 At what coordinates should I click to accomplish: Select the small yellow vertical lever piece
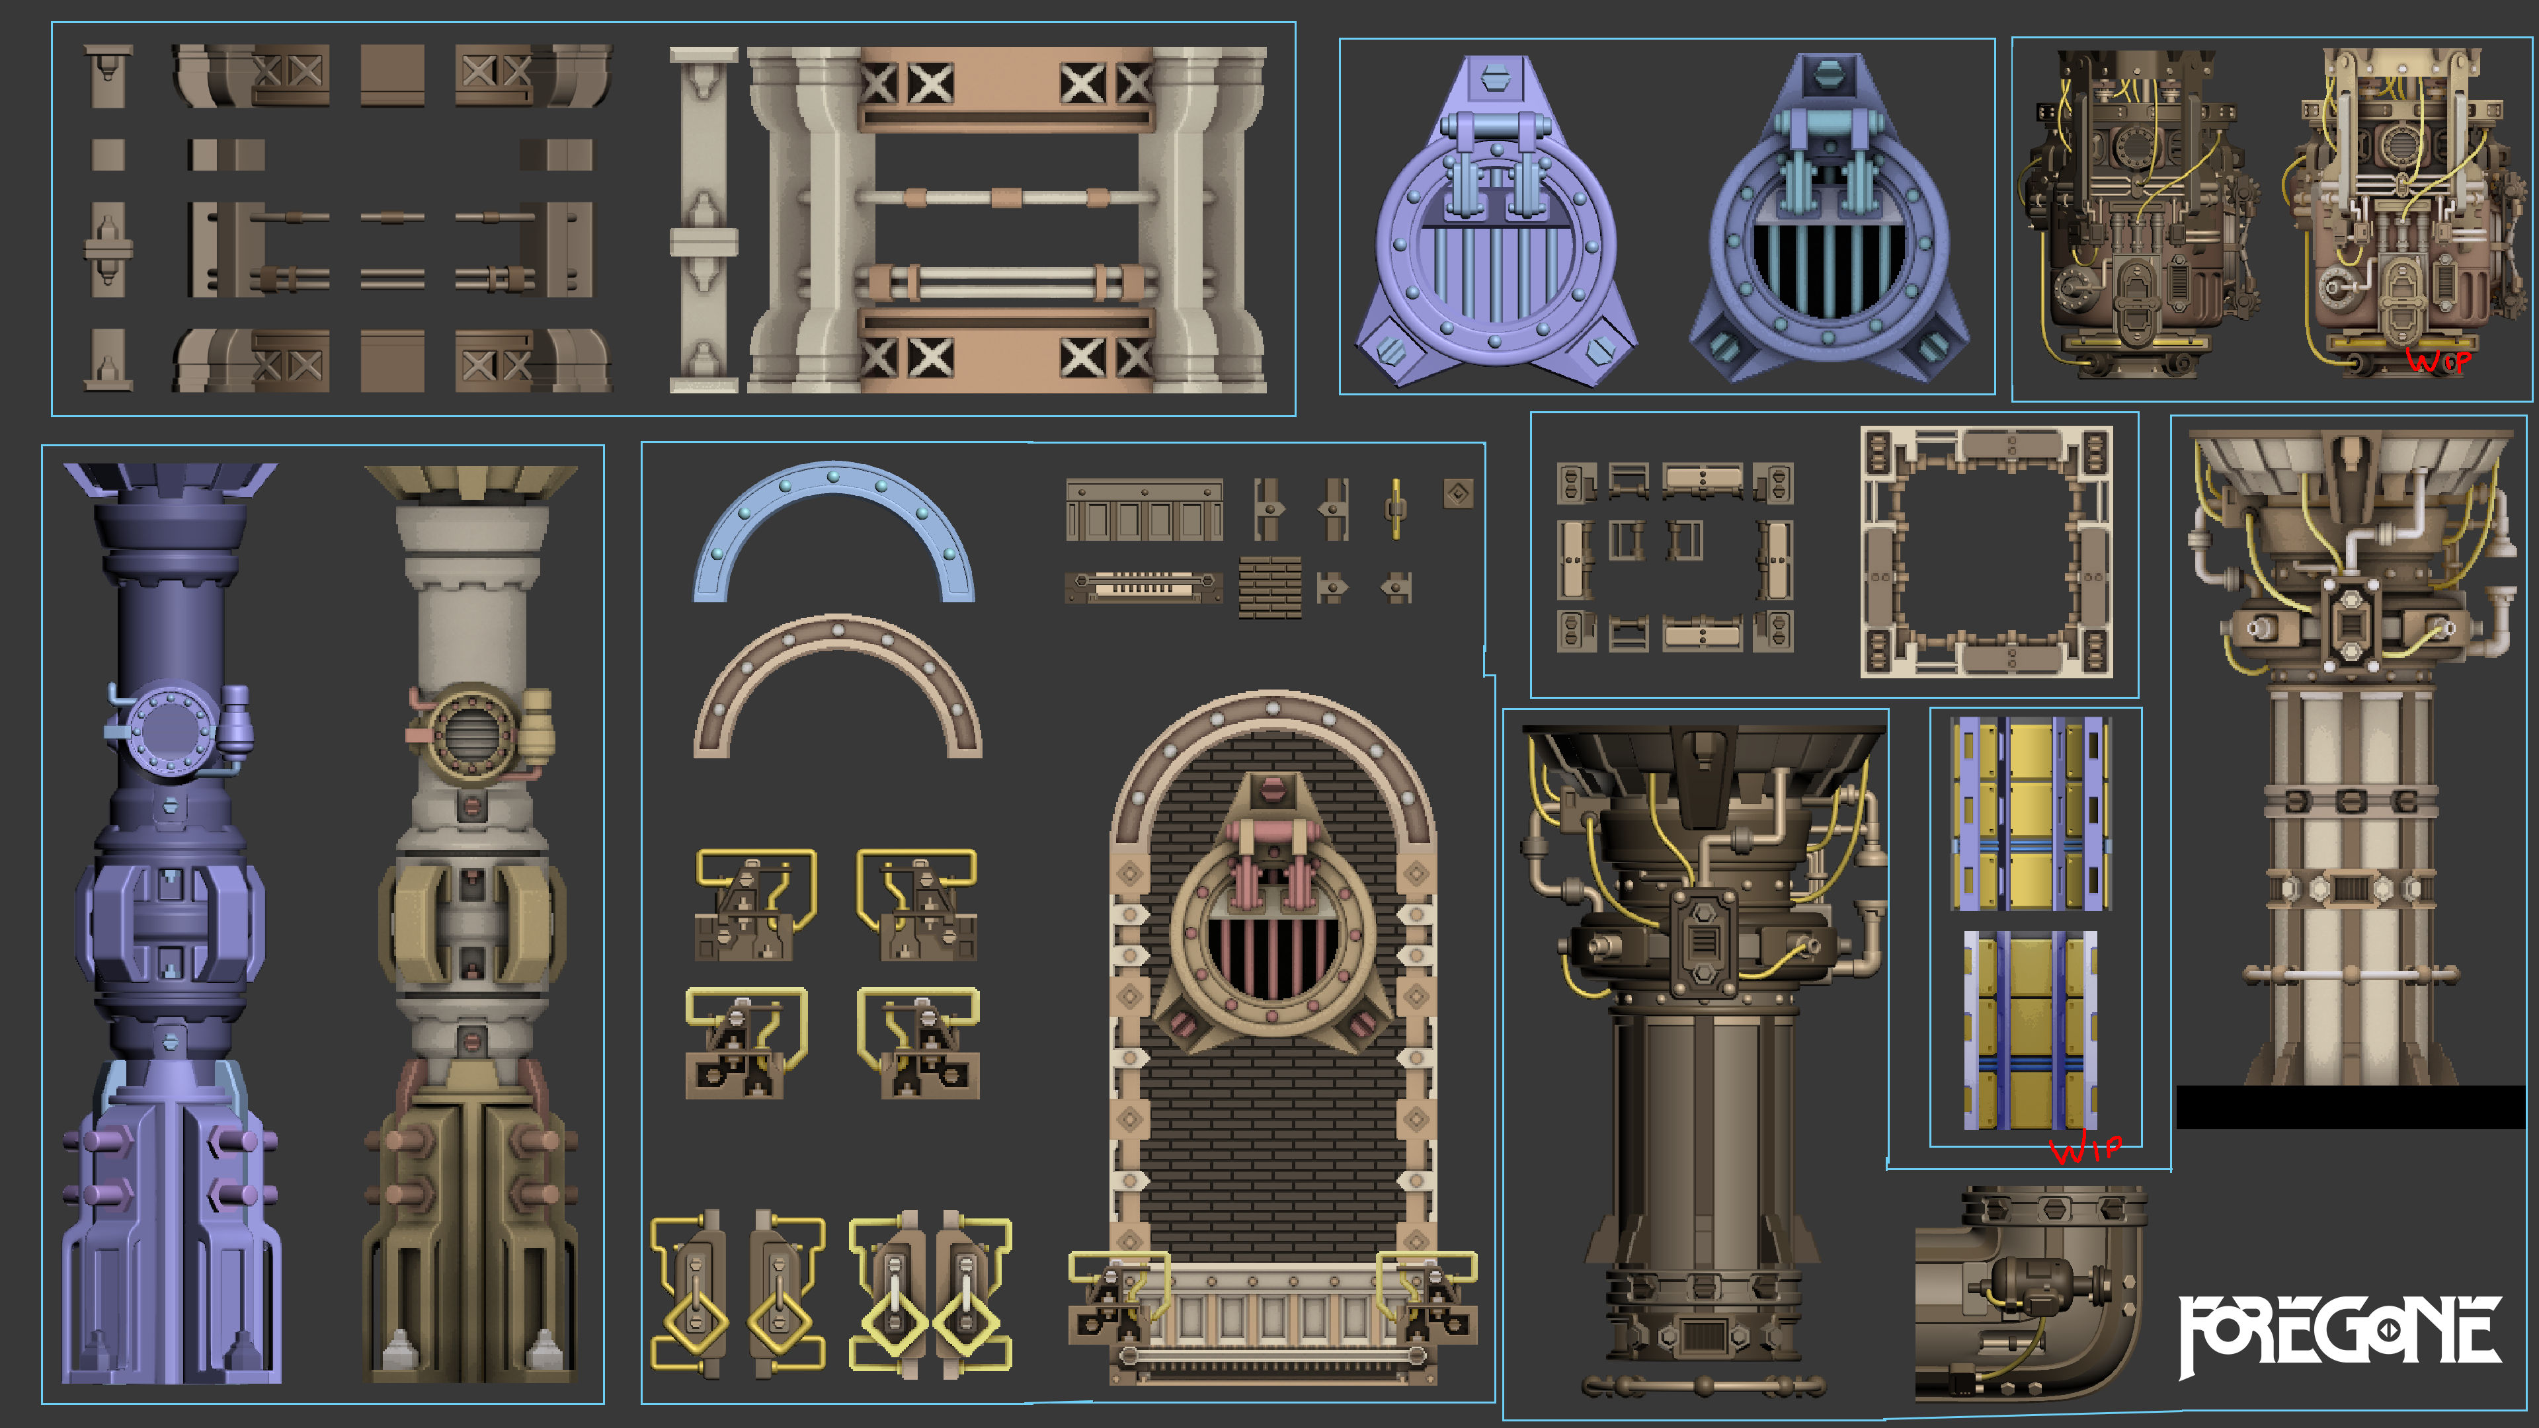click(1396, 508)
